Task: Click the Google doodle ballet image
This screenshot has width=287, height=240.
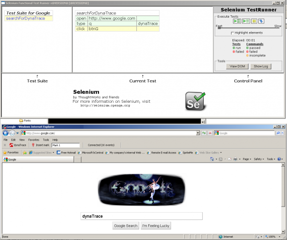Action: click(x=142, y=189)
